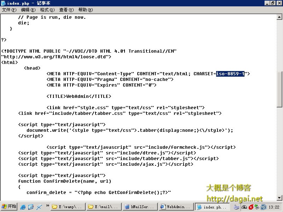
Task: Click the '</script>' closing tag after document.write
Action: click(31, 136)
